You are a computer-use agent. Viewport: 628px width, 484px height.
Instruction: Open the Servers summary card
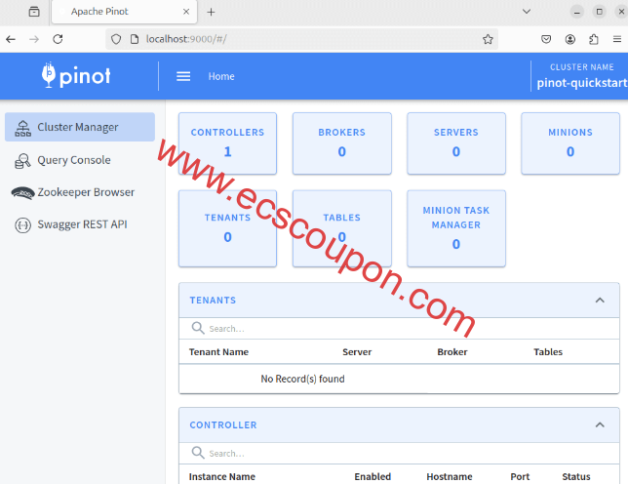pos(456,143)
